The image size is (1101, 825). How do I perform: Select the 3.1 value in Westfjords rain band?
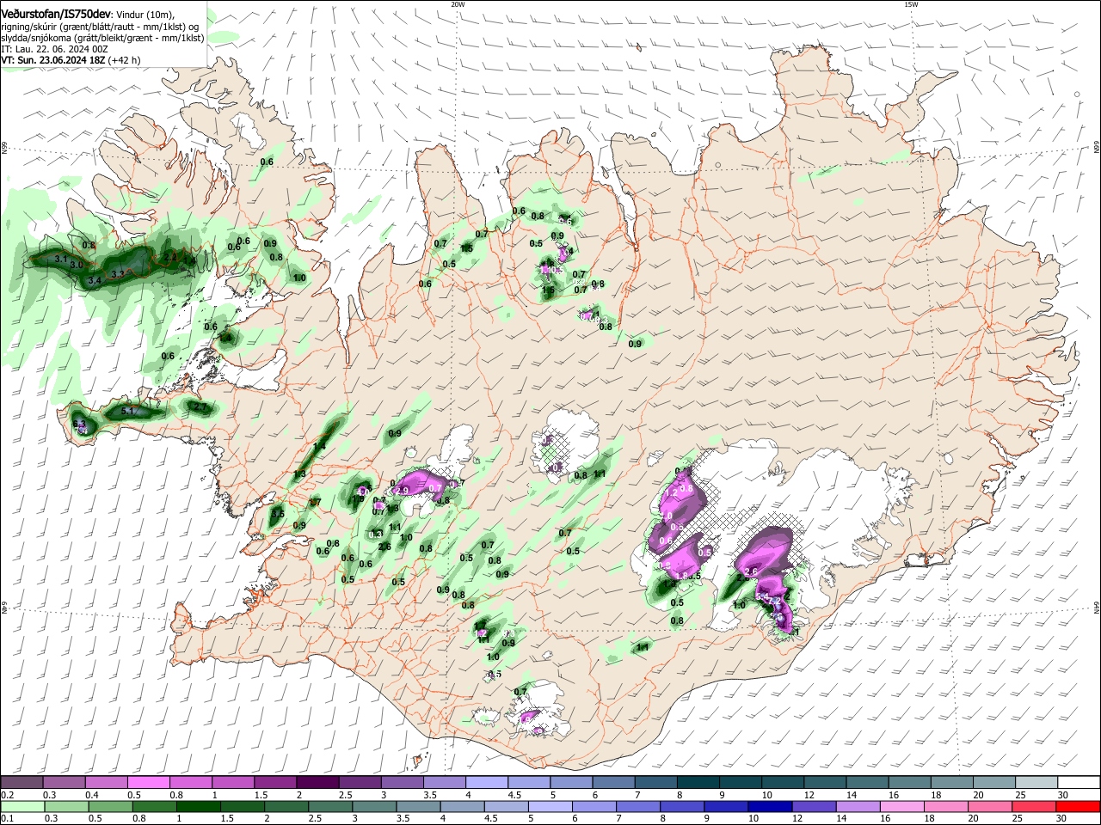pyautogui.click(x=60, y=259)
